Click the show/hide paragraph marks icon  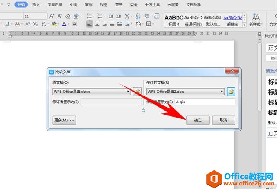pyautogui.click(x=146, y=16)
